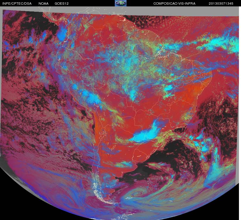
Task: Click the COMPOSICAO VIS-INFRA title text
Action: (174, 3)
